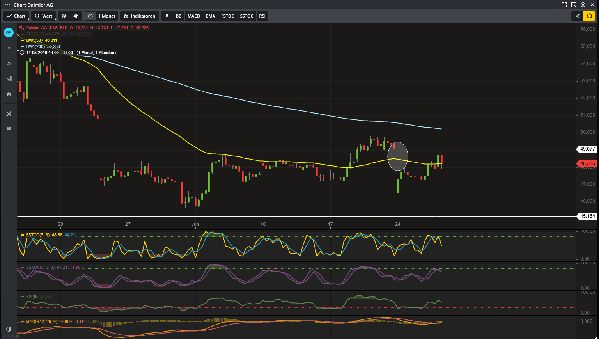Open the layout template icon in sidebar

pyautogui.click(x=9, y=129)
